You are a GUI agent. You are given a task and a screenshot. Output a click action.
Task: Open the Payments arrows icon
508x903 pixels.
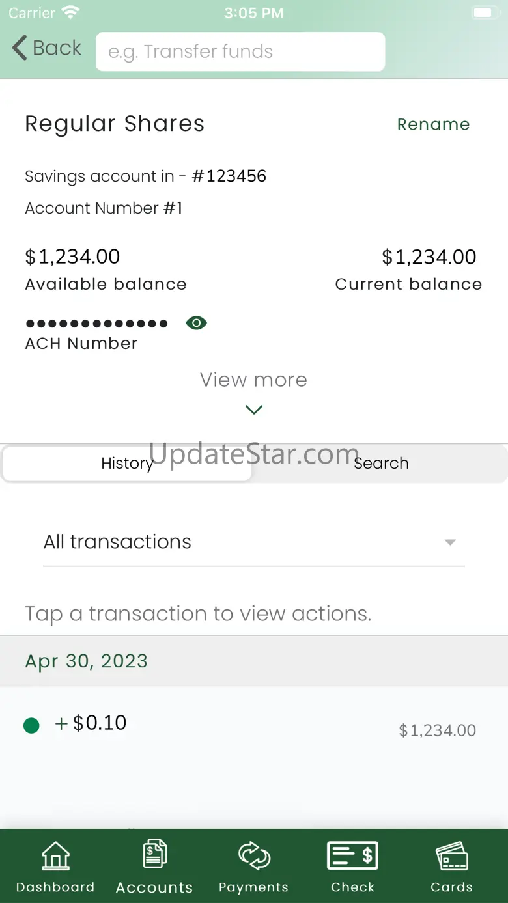pyautogui.click(x=254, y=855)
